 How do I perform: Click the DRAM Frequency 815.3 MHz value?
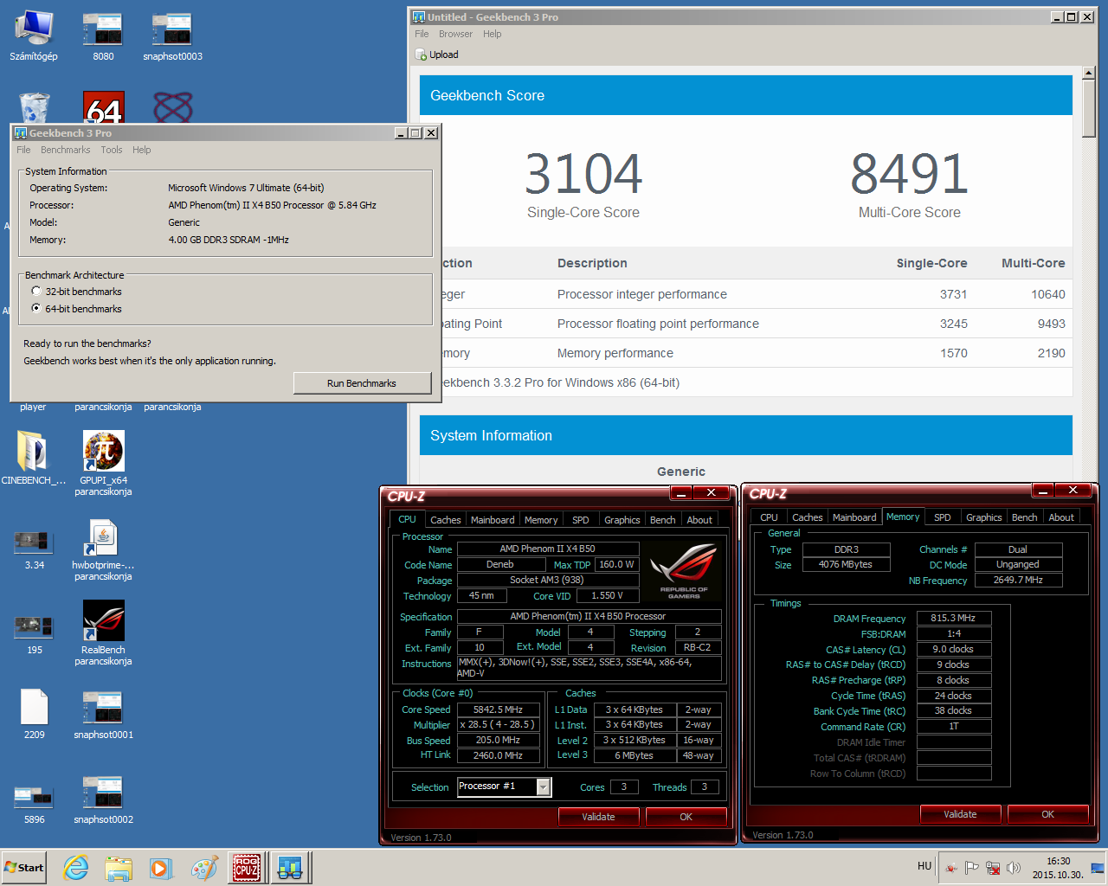953,618
